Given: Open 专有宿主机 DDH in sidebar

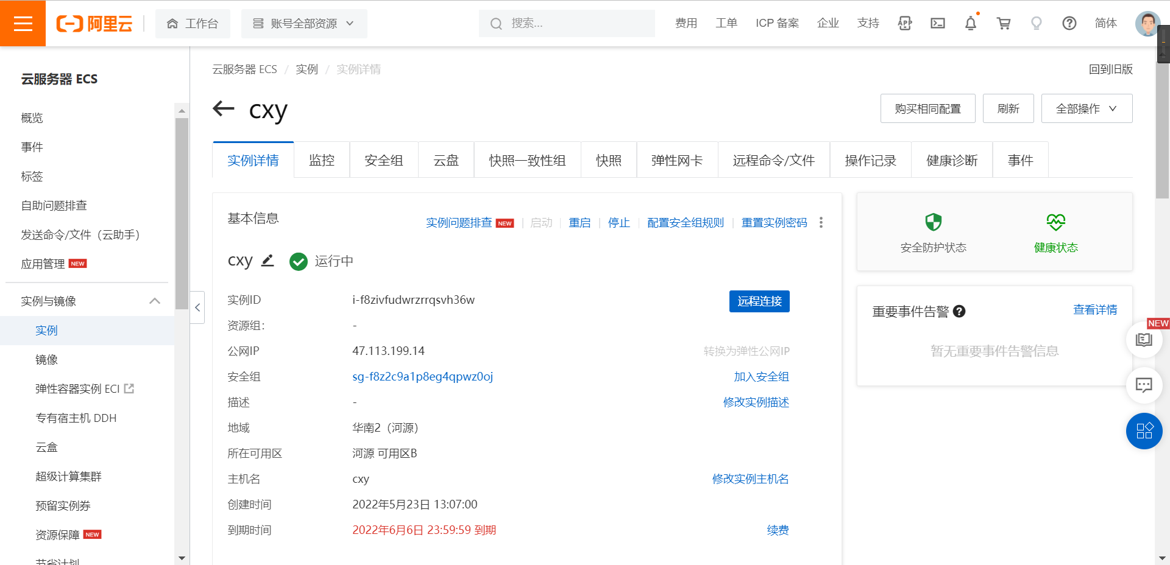Looking at the screenshot, I should pyautogui.click(x=76, y=418).
